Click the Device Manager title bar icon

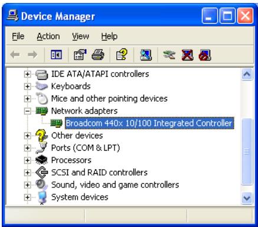coord(13,15)
